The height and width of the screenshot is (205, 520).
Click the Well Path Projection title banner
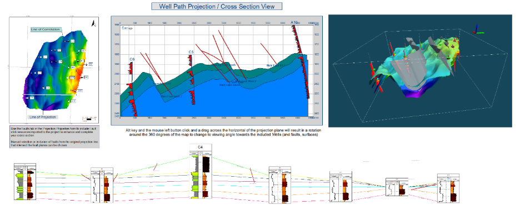[217, 6]
